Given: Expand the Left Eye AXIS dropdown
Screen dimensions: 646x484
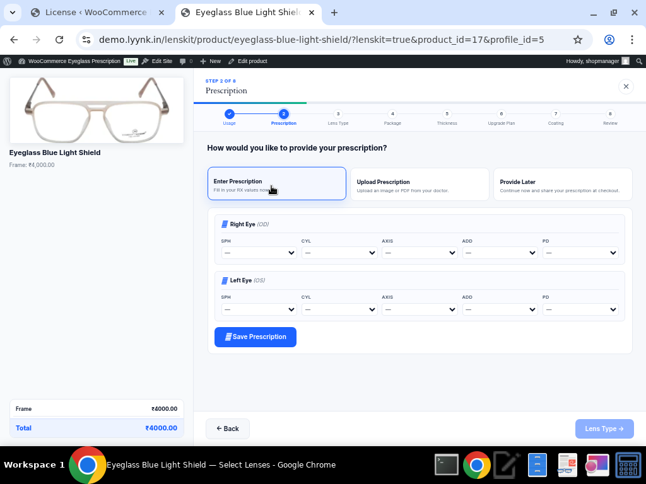Looking at the screenshot, I should [x=420, y=309].
